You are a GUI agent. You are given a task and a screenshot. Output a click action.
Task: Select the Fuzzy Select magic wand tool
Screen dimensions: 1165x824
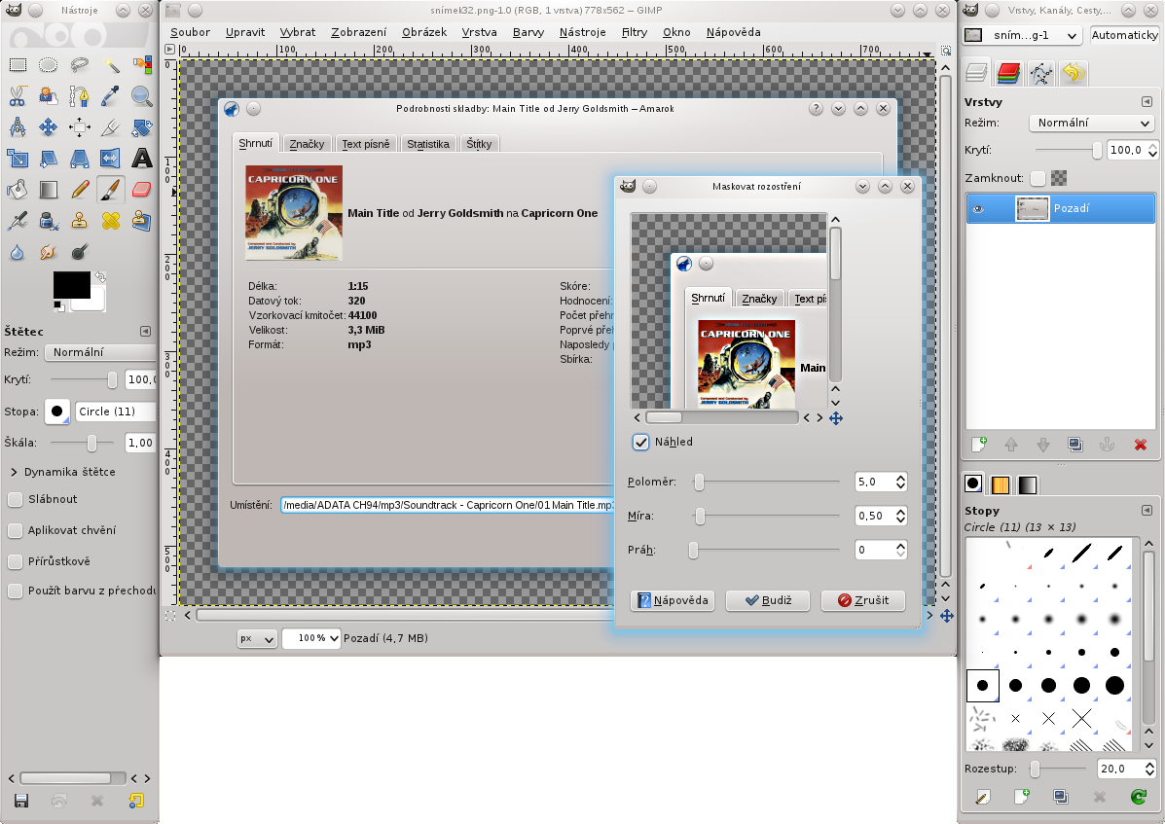tap(111, 64)
